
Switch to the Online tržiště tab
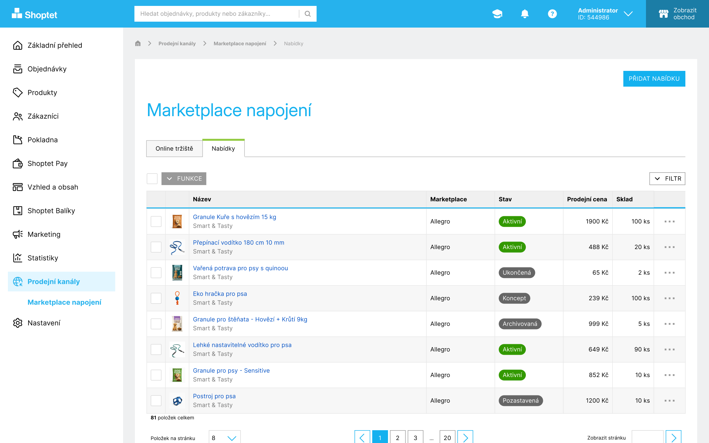pos(174,148)
